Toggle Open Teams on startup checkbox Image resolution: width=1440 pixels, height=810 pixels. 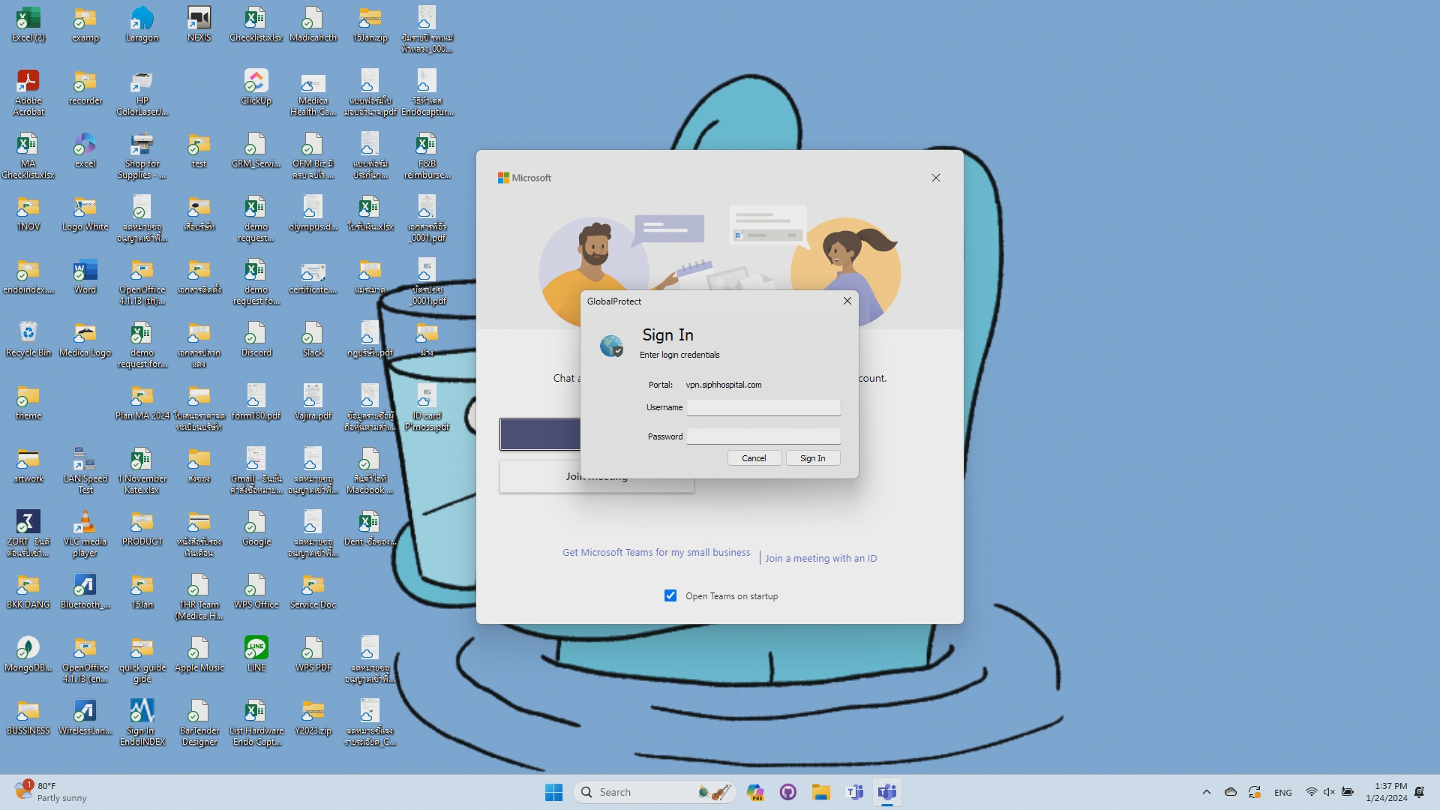670,595
